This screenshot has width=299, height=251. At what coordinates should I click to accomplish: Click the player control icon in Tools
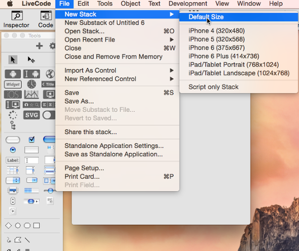point(13,211)
